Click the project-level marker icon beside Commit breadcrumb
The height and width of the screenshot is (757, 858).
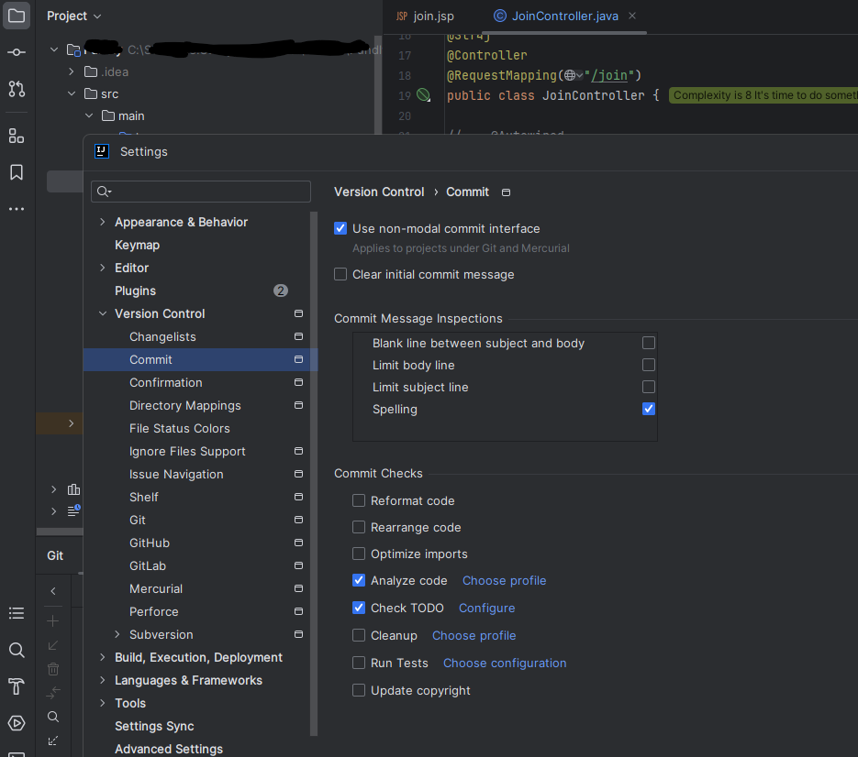pyautogui.click(x=507, y=192)
